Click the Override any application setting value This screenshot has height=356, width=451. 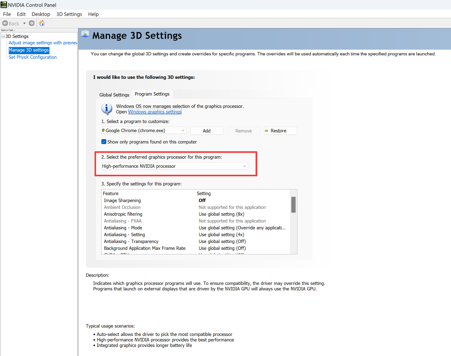click(x=242, y=228)
